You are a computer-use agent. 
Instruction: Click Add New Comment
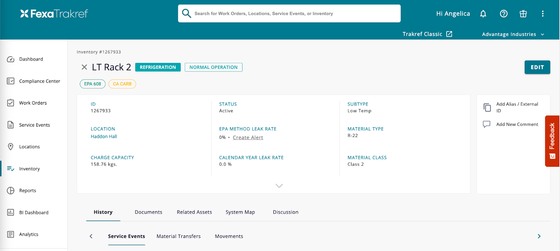tap(517, 124)
